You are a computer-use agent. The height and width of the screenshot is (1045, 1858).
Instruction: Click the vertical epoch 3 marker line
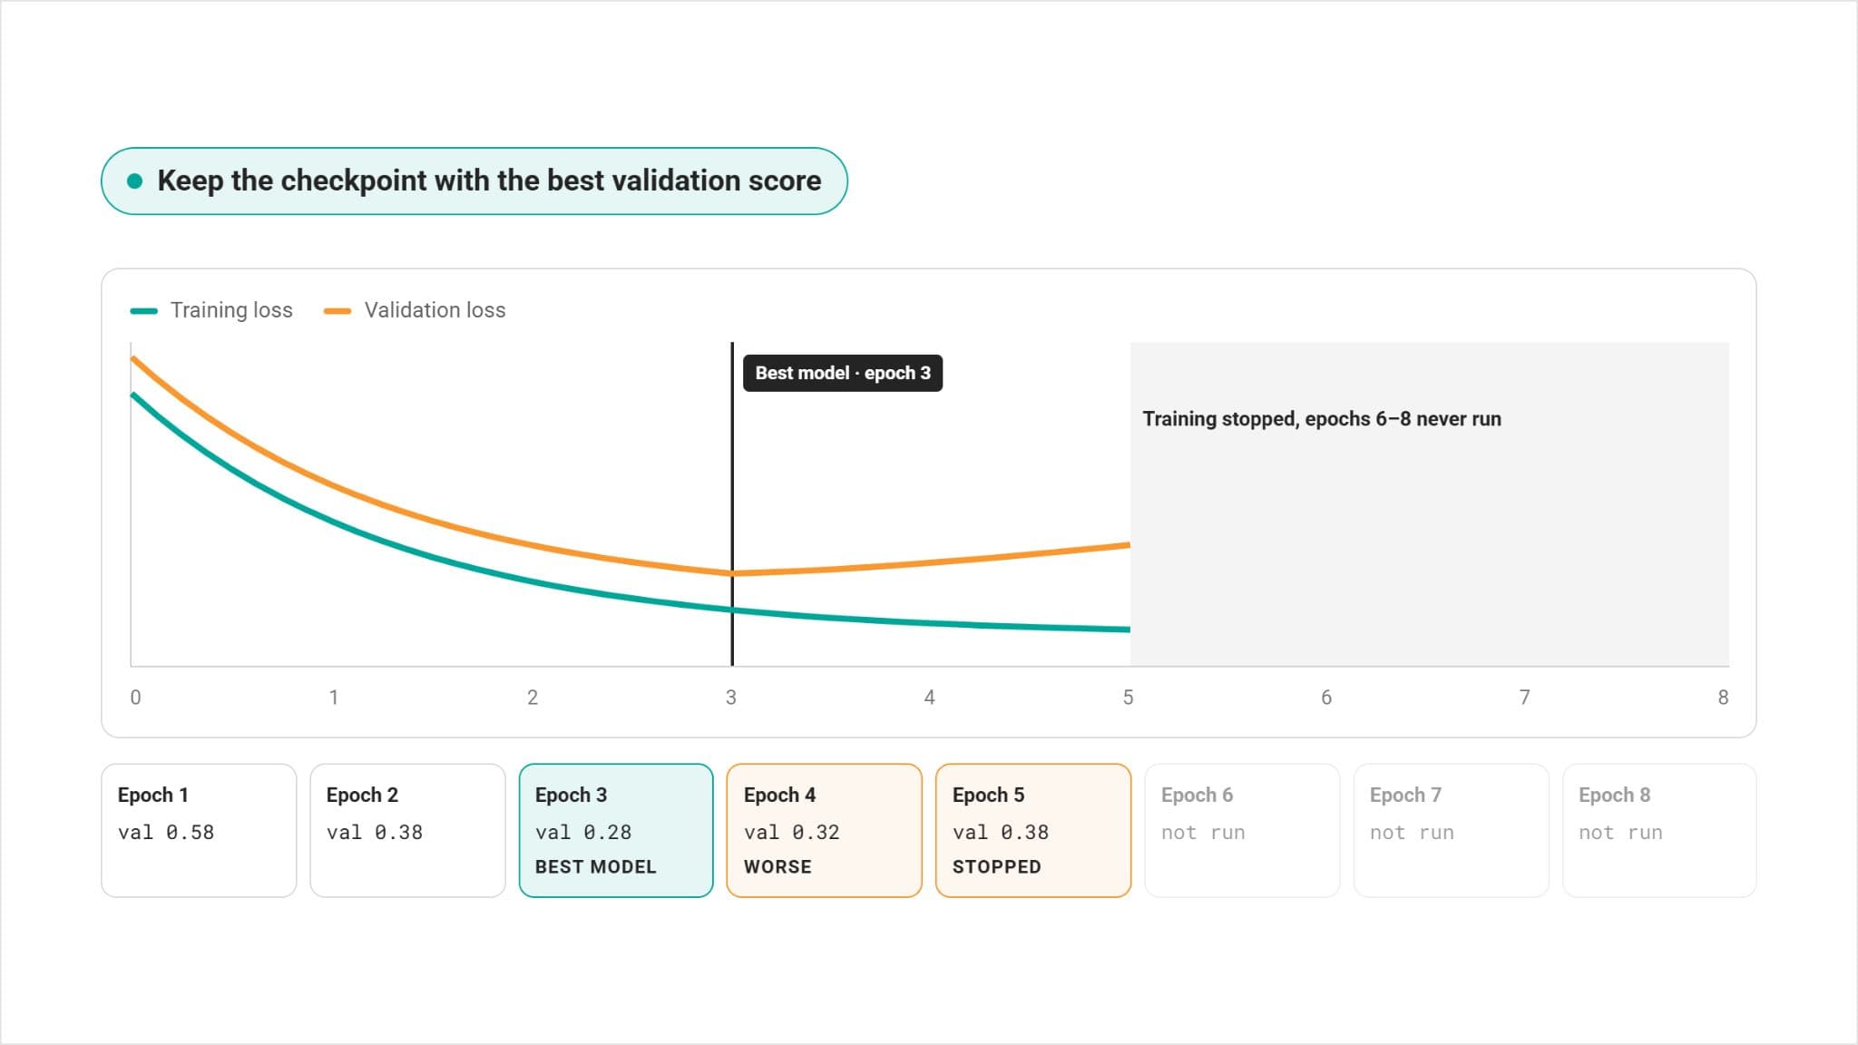tap(732, 504)
